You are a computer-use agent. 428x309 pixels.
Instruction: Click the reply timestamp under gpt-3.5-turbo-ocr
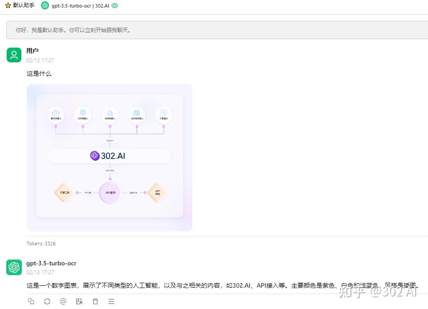coord(40,272)
